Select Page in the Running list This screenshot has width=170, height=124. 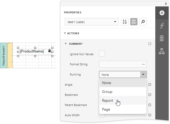pos(106,109)
